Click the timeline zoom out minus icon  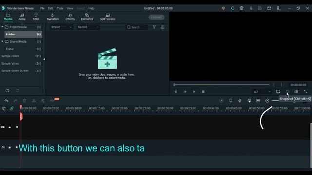coord(267,101)
